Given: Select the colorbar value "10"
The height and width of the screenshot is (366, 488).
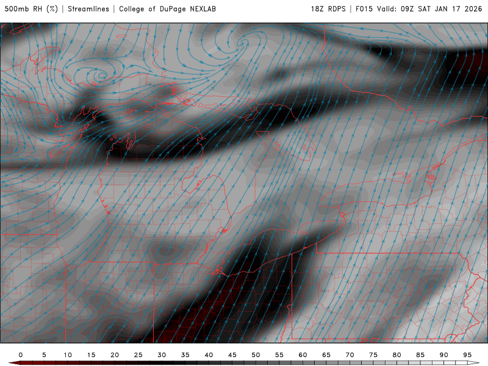Looking at the screenshot, I should [x=68, y=355].
